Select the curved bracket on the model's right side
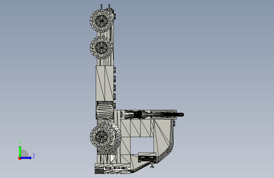274x178 pixels. pyautogui.click(x=164, y=141)
